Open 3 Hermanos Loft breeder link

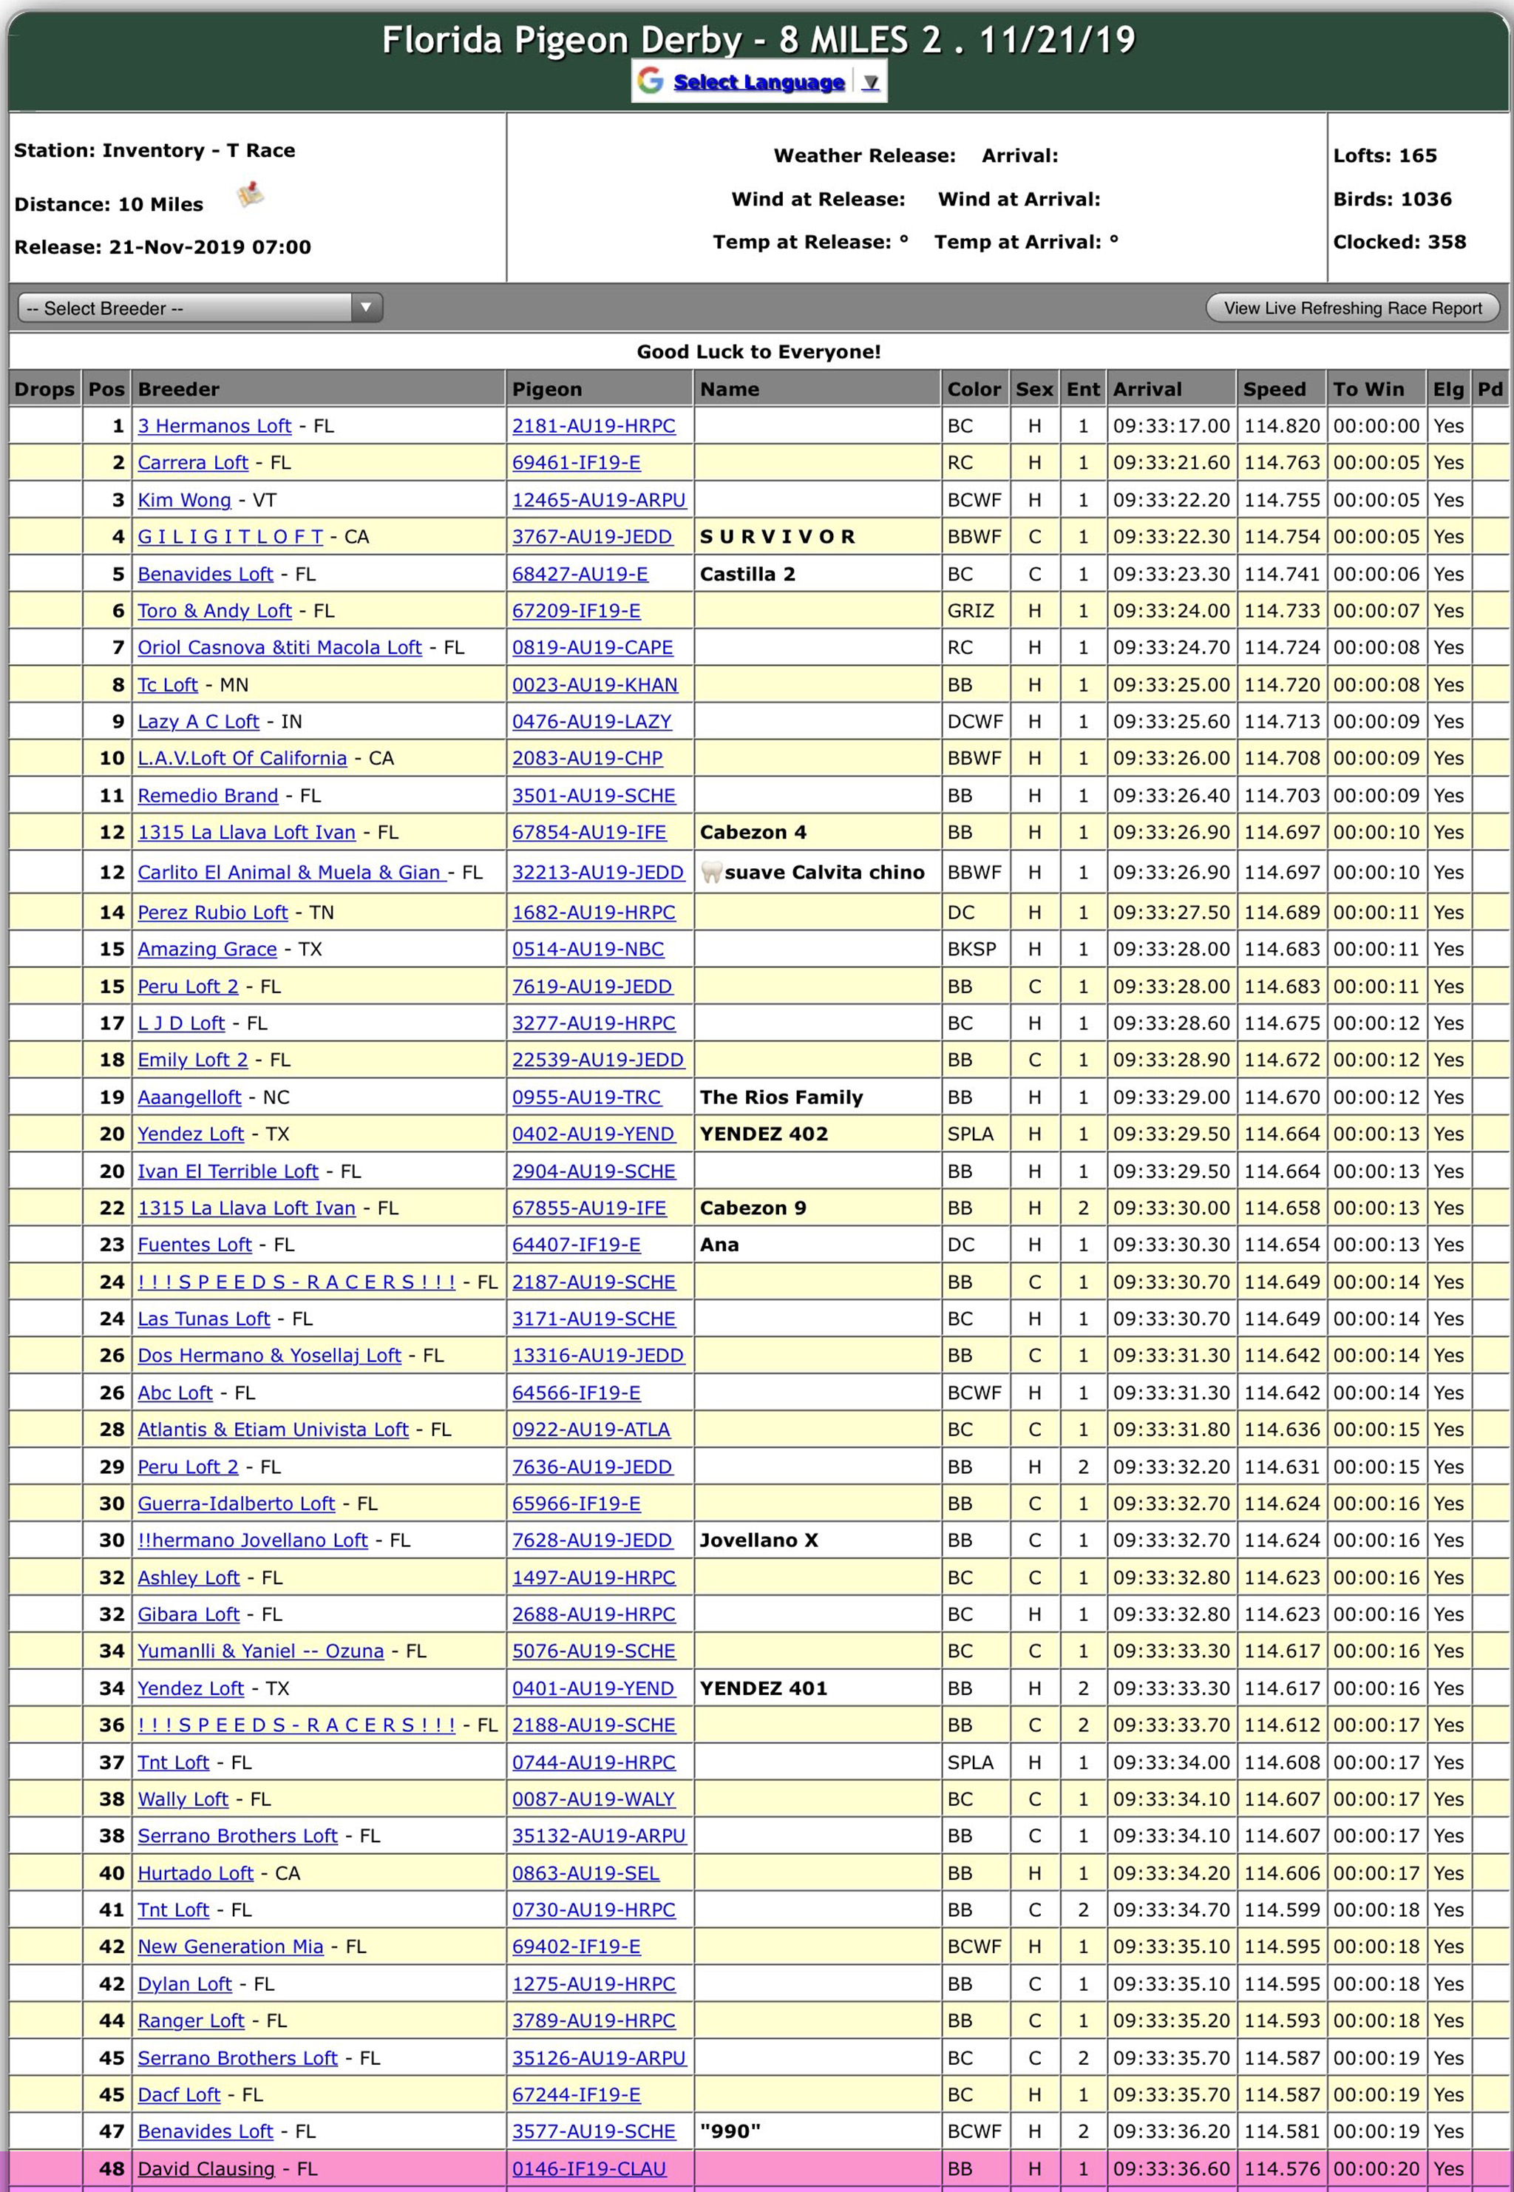(x=214, y=426)
